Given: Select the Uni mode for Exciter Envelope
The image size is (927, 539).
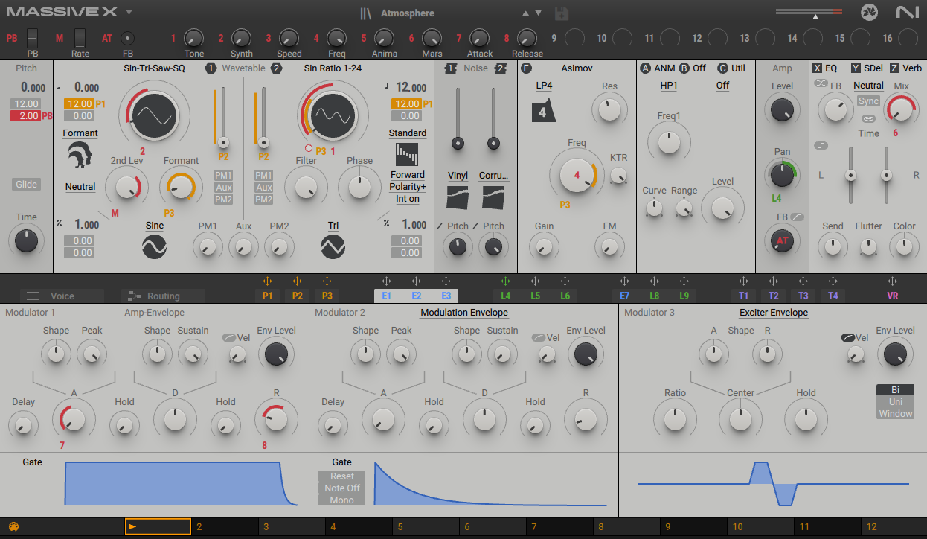Looking at the screenshot, I should pyautogui.click(x=895, y=402).
